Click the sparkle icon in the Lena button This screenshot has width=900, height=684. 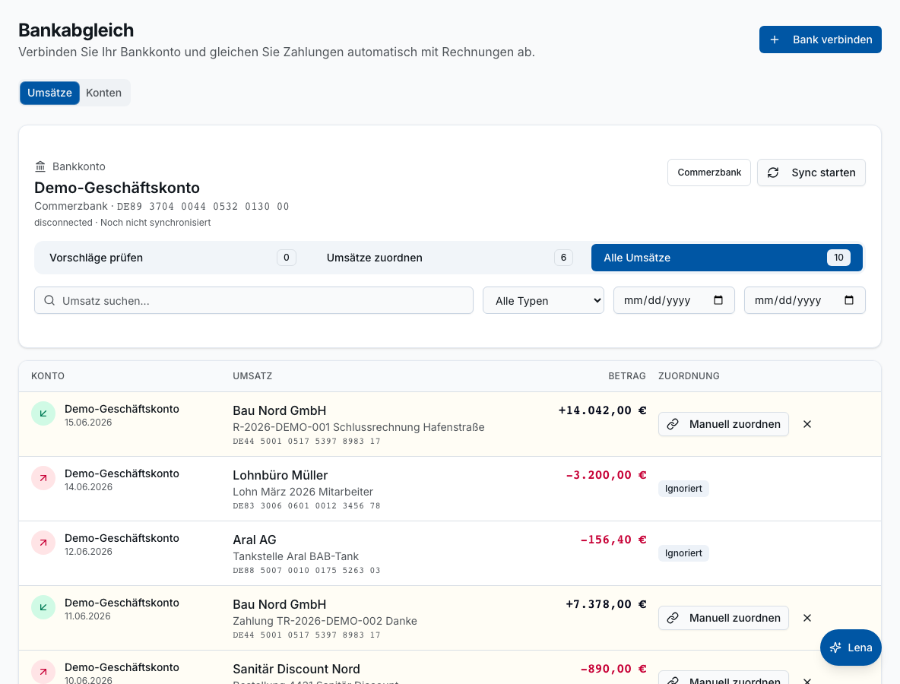835,648
